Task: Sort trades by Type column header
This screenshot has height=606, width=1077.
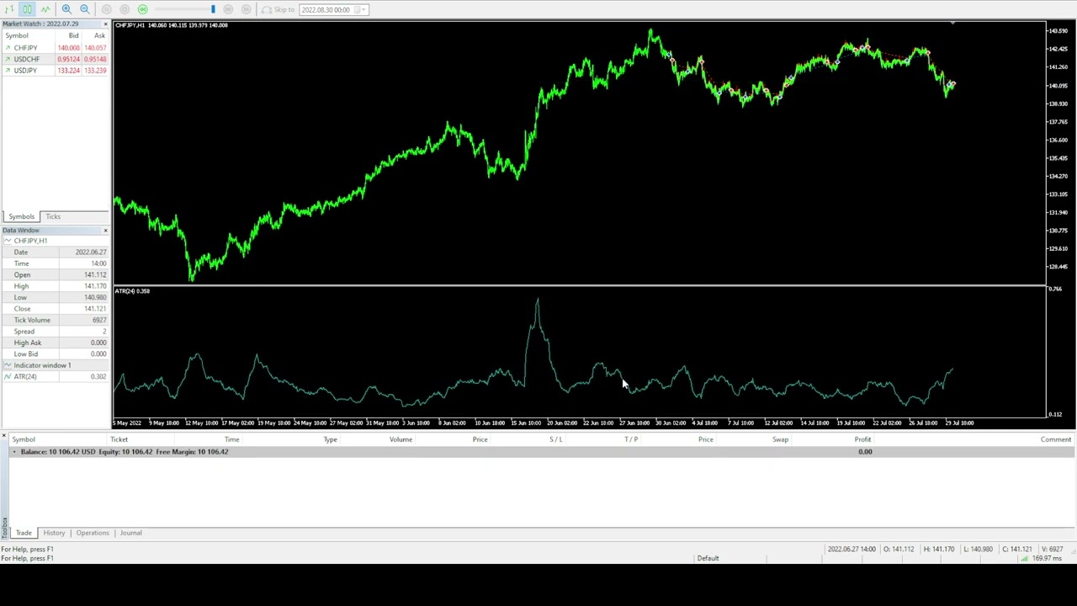Action: pyautogui.click(x=330, y=439)
